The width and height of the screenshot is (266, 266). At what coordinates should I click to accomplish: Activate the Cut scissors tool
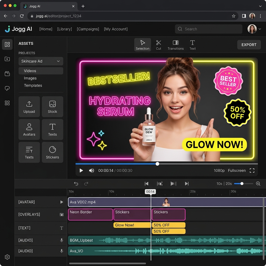[x=158, y=45]
